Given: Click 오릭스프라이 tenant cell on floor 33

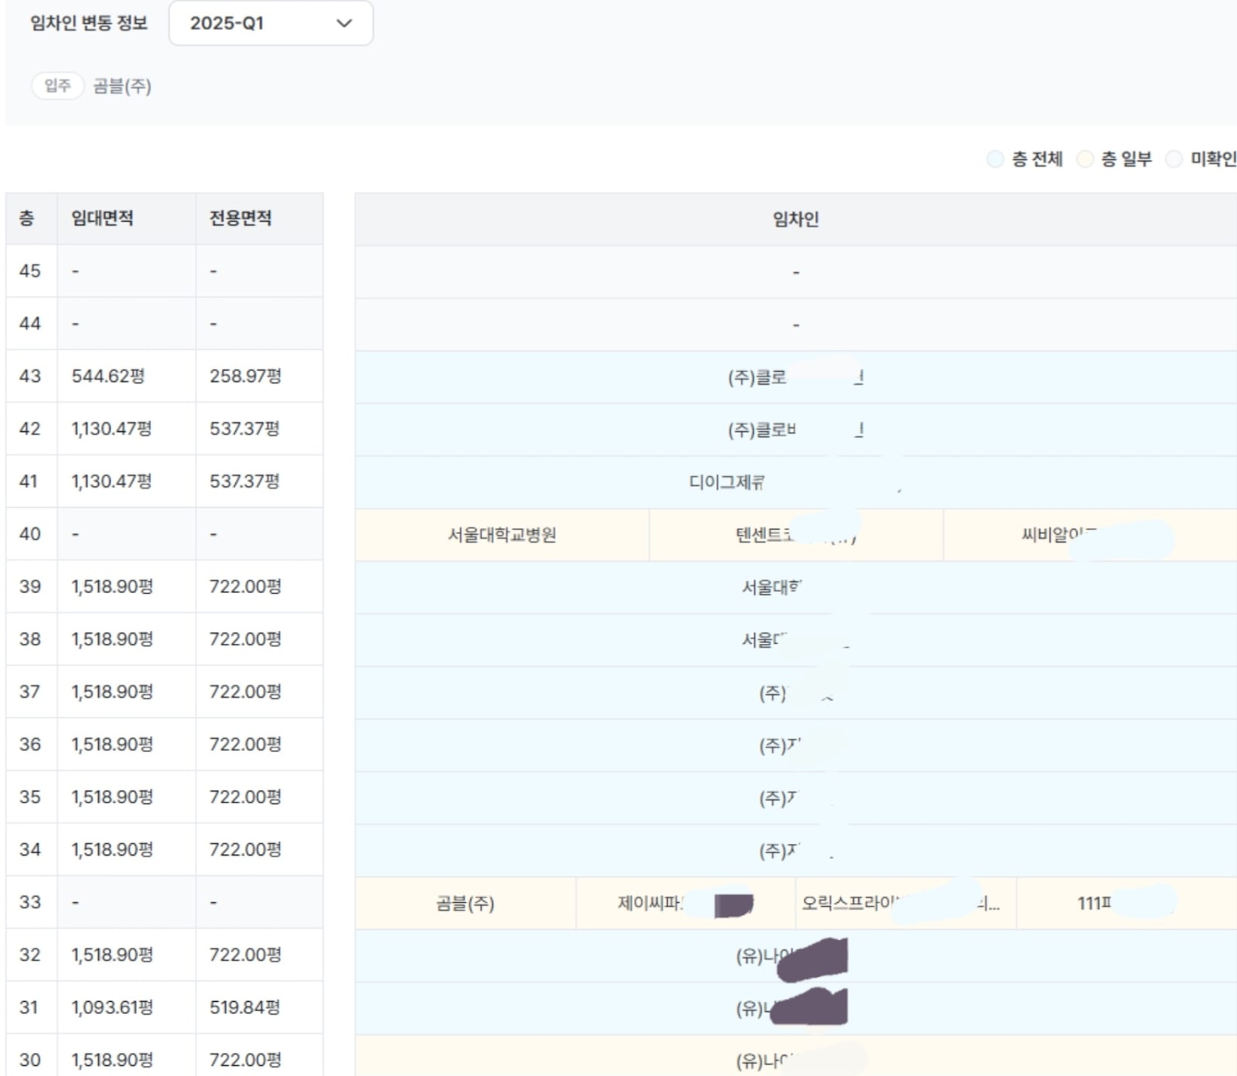Looking at the screenshot, I should [x=906, y=903].
